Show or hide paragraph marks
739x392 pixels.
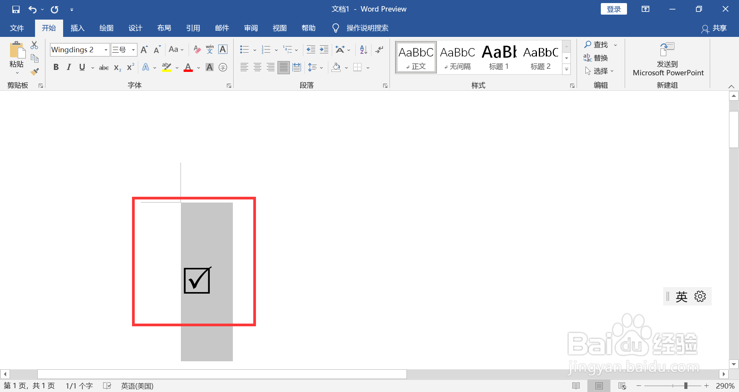click(380, 50)
